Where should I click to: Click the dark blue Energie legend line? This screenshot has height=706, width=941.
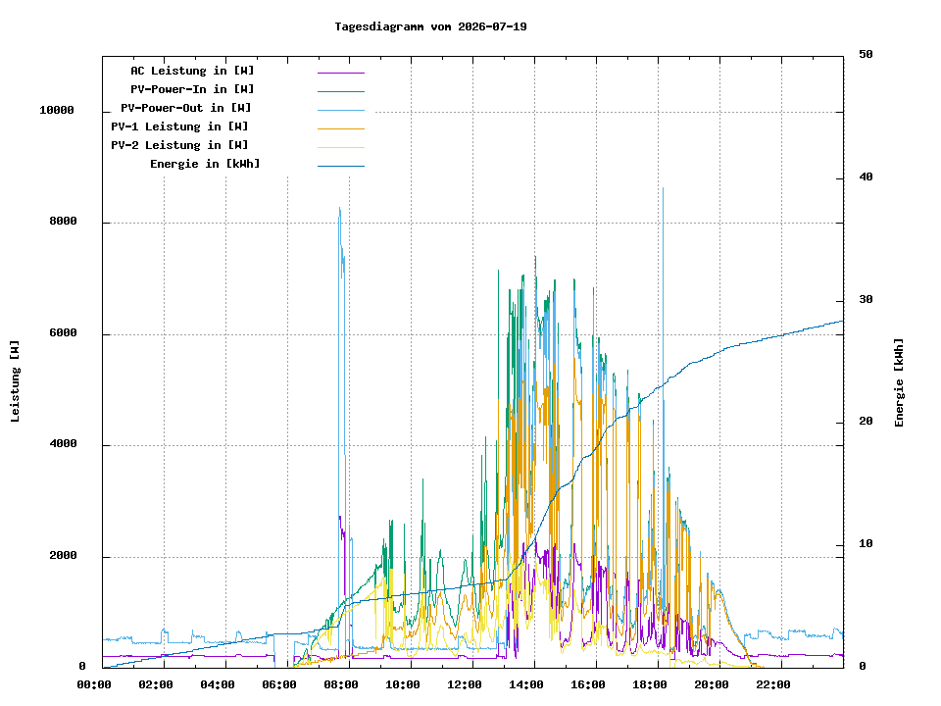click(341, 166)
